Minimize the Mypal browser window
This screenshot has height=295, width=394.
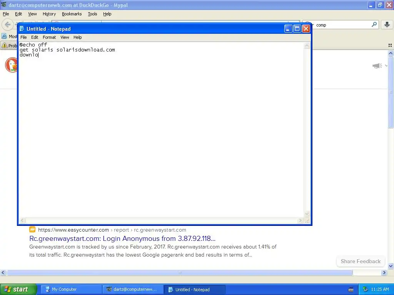pyautogui.click(x=371, y=5)
